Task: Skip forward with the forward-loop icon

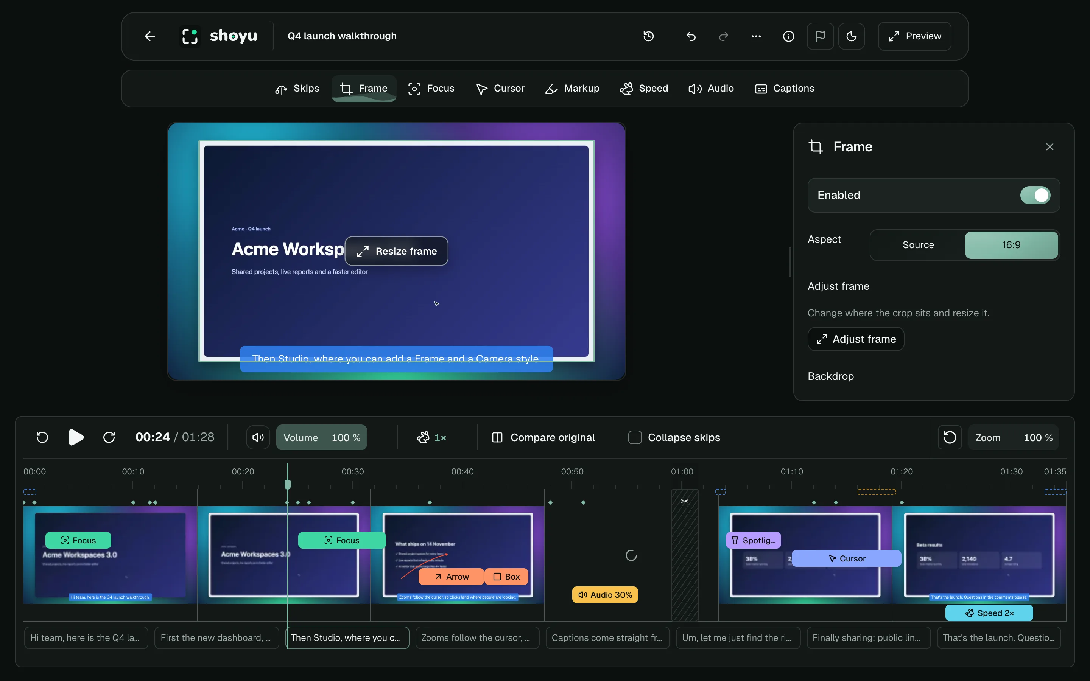Action: [x=109, y=437]
